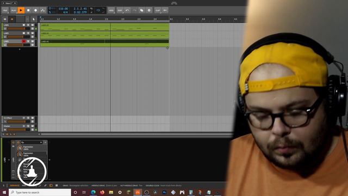Click the Master track volume fader
Screen dimensions: 348x196
click(18, 130)
